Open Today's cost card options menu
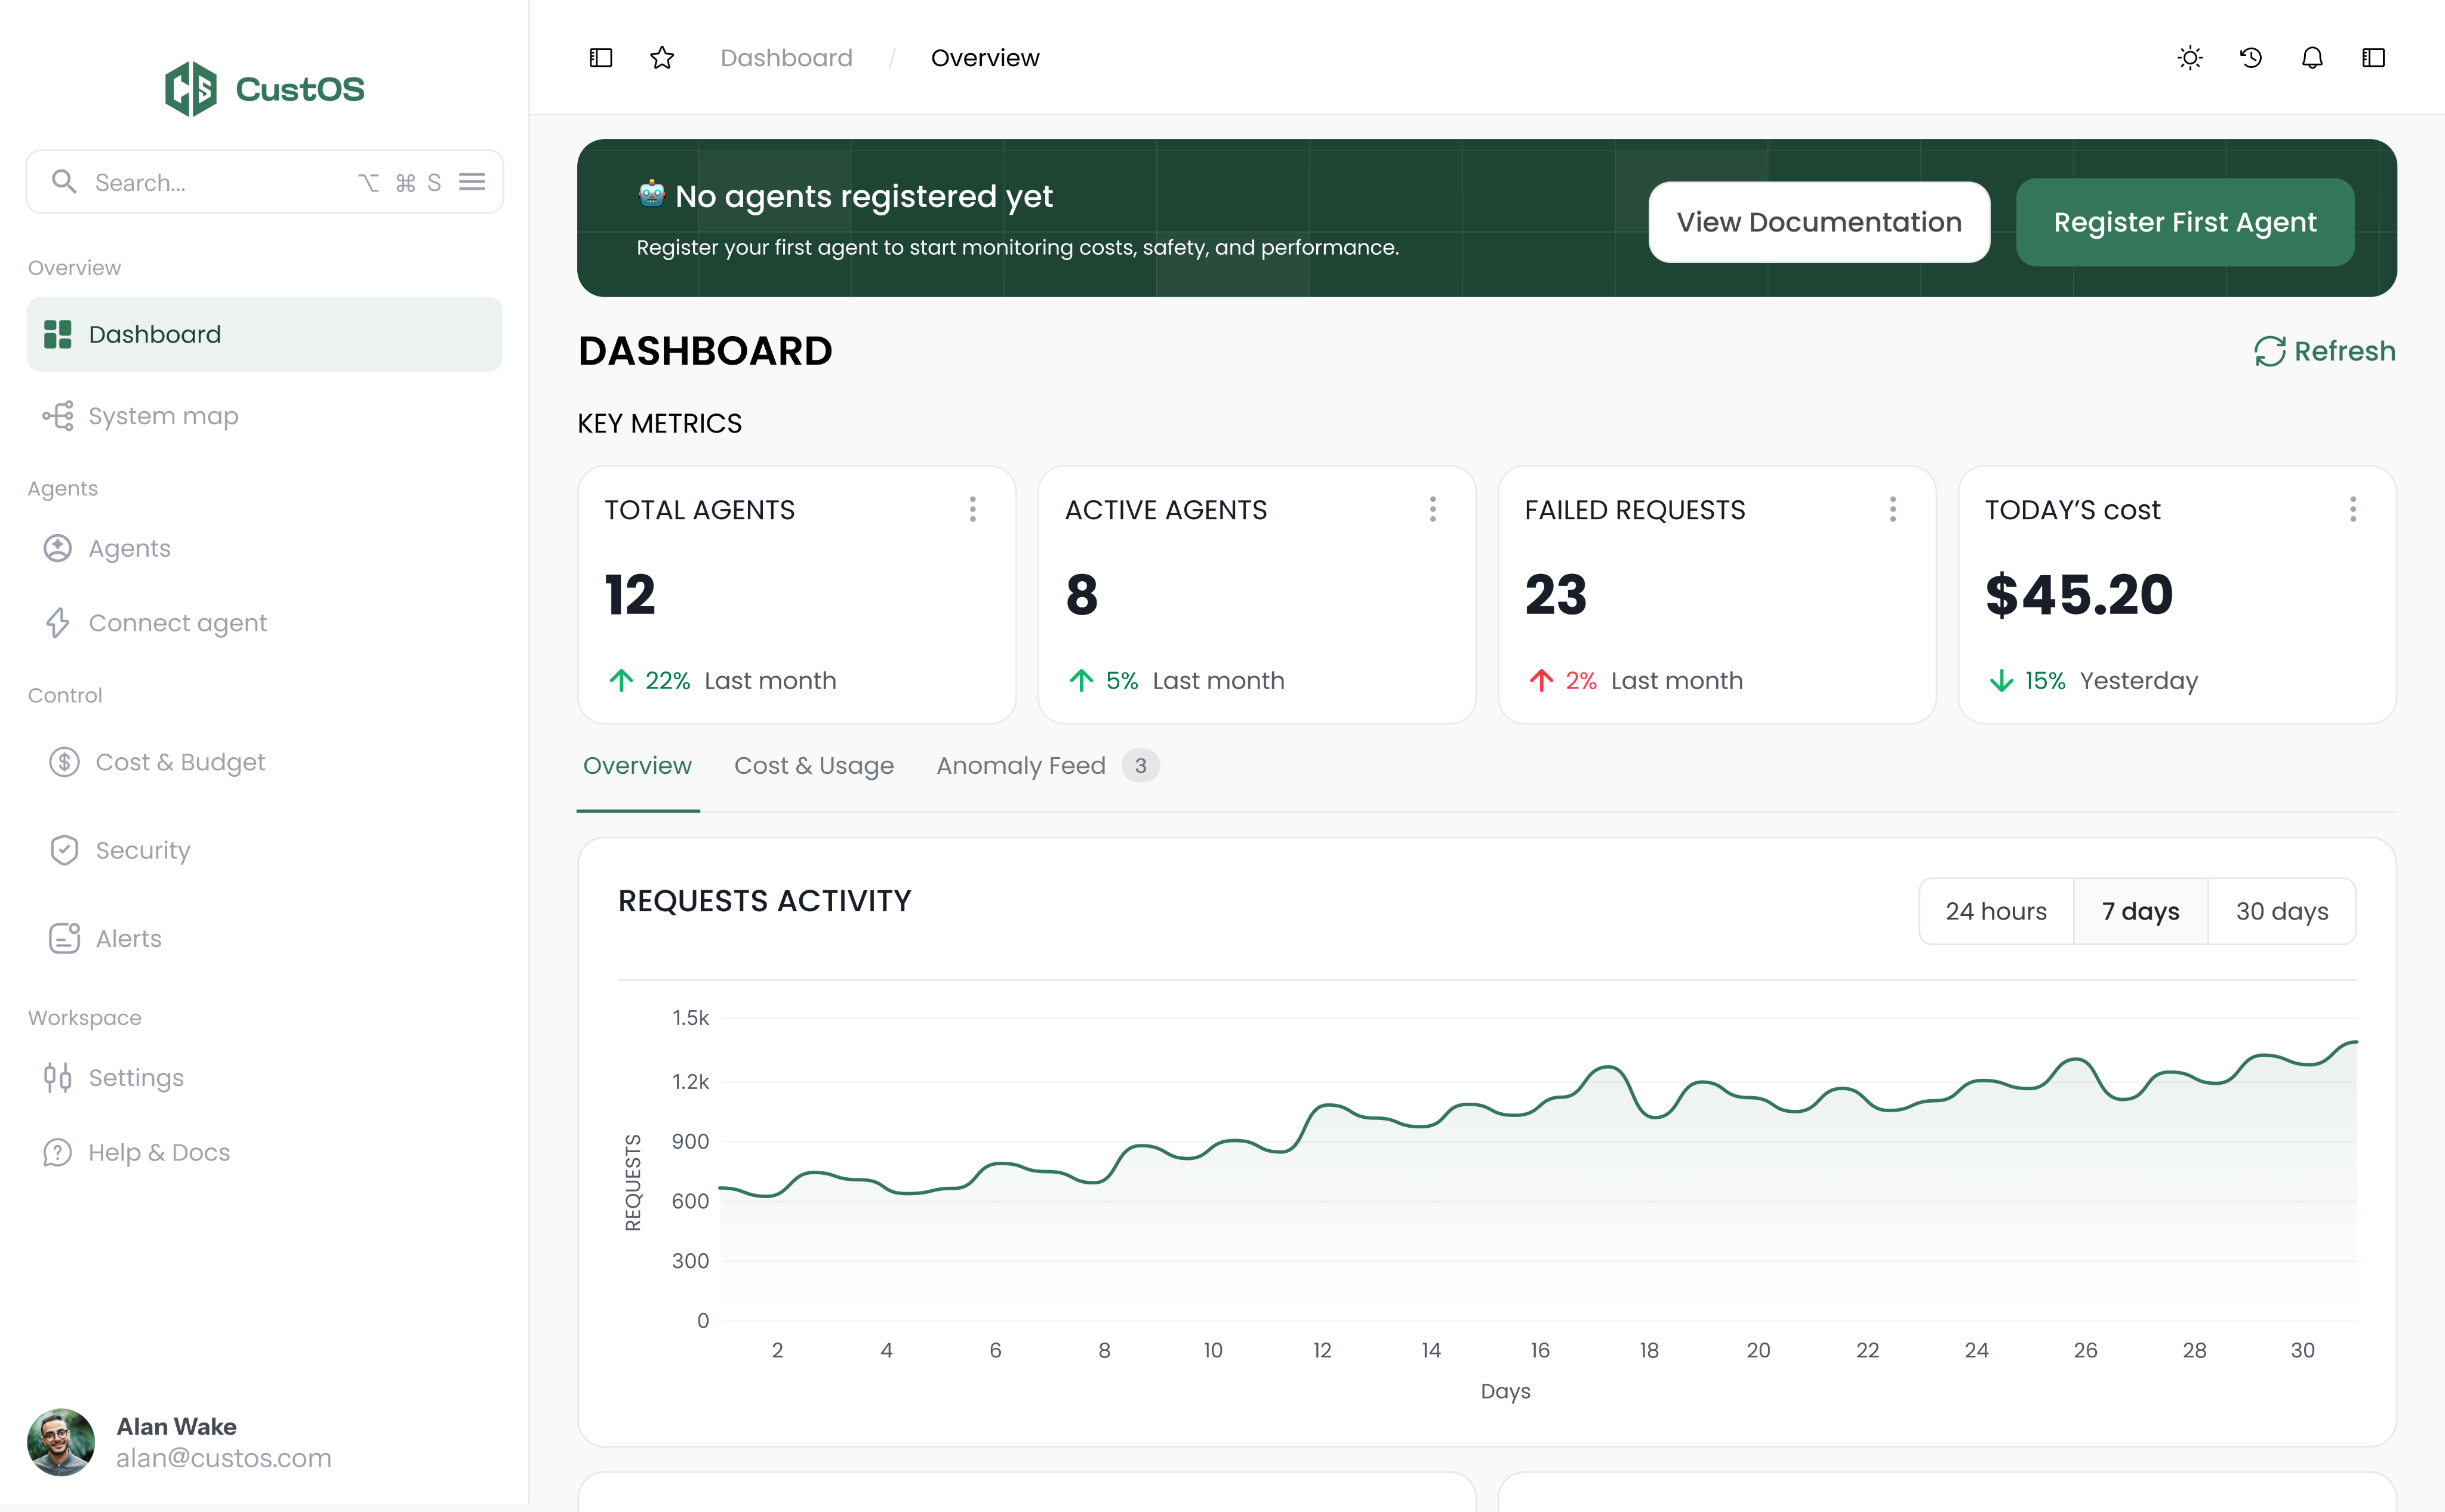Screen dimensions: 2445x1512 (2353, 509)
